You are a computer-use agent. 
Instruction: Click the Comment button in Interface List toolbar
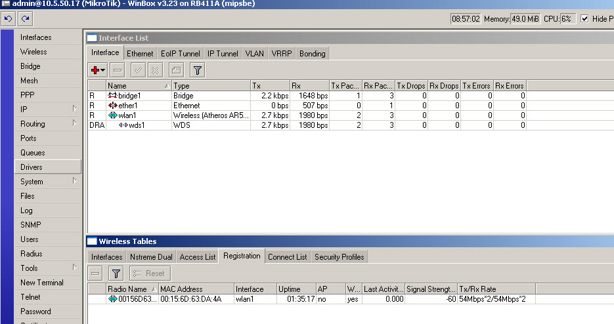click(176, 70)
